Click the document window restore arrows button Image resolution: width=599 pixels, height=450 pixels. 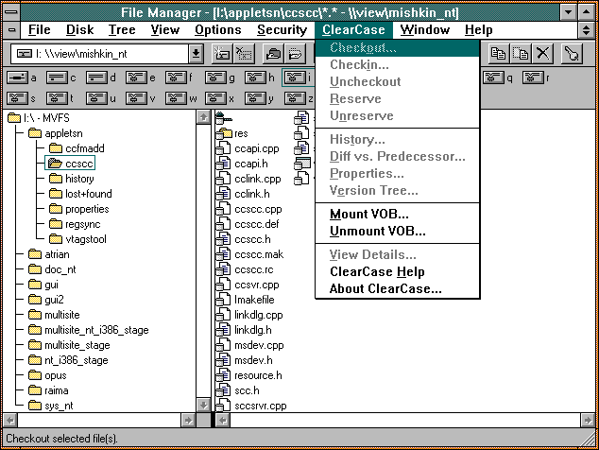coord(586,30)
